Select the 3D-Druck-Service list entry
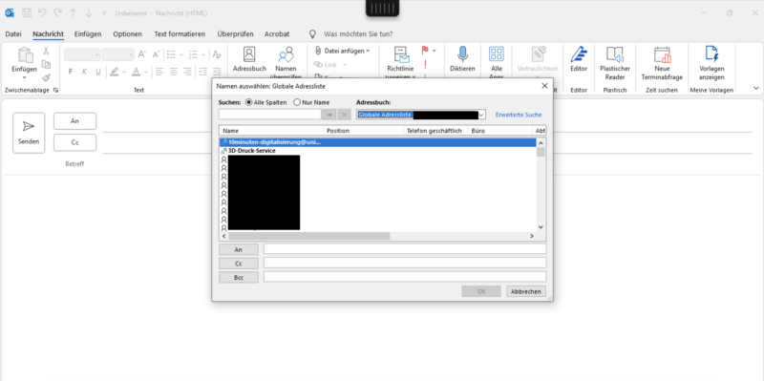This screenshot has height=381, width=764. click(251, 151)
